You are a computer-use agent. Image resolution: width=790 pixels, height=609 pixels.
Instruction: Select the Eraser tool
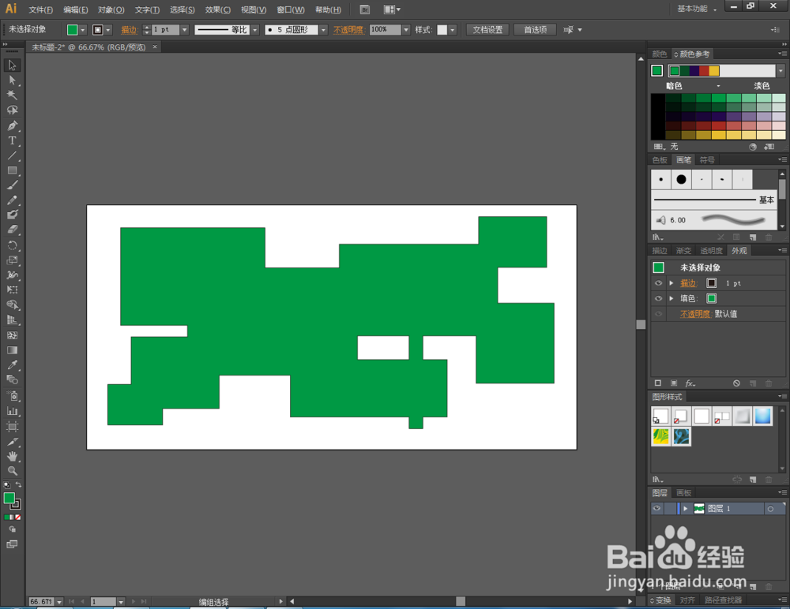coord(12,230)
